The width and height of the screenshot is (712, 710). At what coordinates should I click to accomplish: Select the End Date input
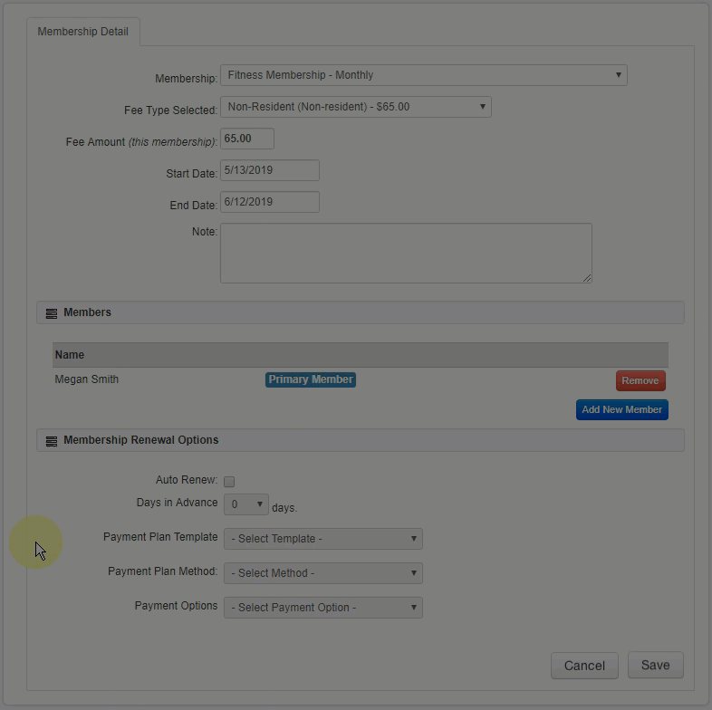coord(269,201)
